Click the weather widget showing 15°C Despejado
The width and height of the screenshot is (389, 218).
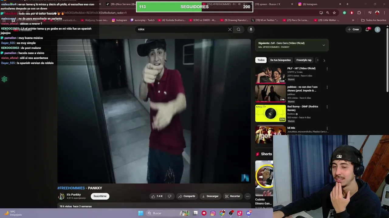tap(13, 213)
